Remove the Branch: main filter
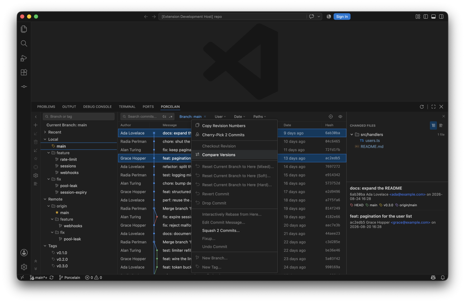 point(205,116)
